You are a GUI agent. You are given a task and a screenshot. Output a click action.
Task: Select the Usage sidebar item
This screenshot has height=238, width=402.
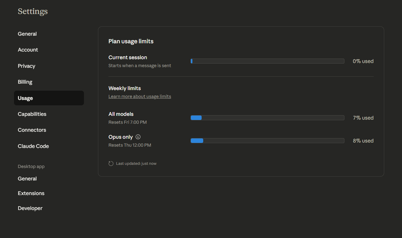(25, 98)
